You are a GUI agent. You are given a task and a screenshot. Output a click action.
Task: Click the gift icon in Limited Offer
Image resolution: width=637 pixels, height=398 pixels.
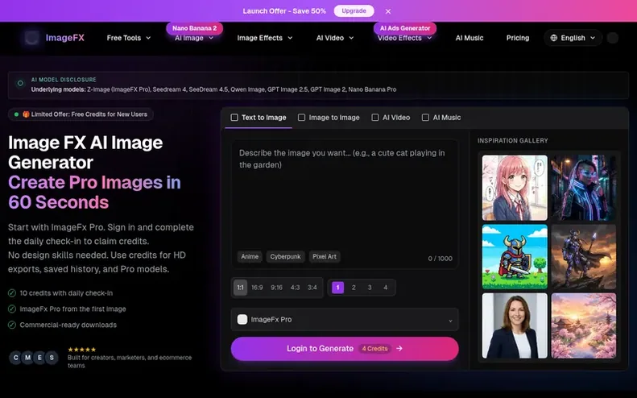(26, 114)
